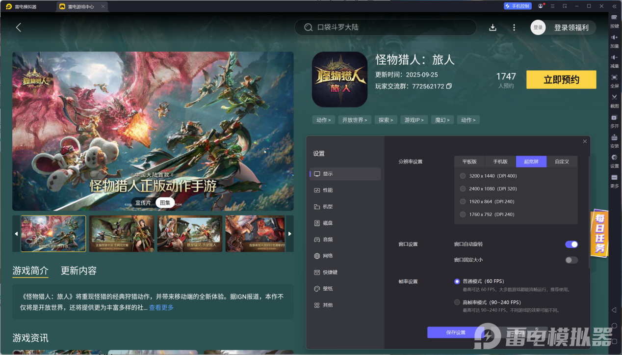Open the 开放世界 tag chip
Image resolution: width=622 pixels, height=355 pixels.
click(355, 120)
